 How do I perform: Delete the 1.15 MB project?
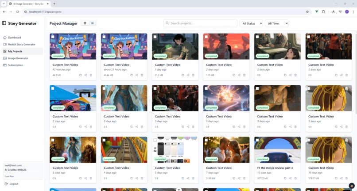244,75
